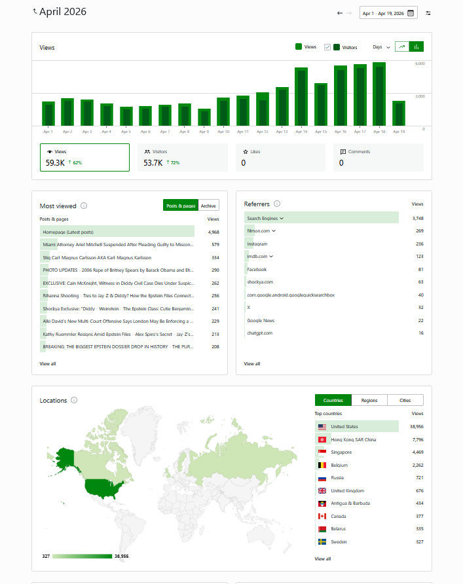Switch to the Regions tab
Image resolution: width=463 pixels, height=584 pixels.
(369, 400)
